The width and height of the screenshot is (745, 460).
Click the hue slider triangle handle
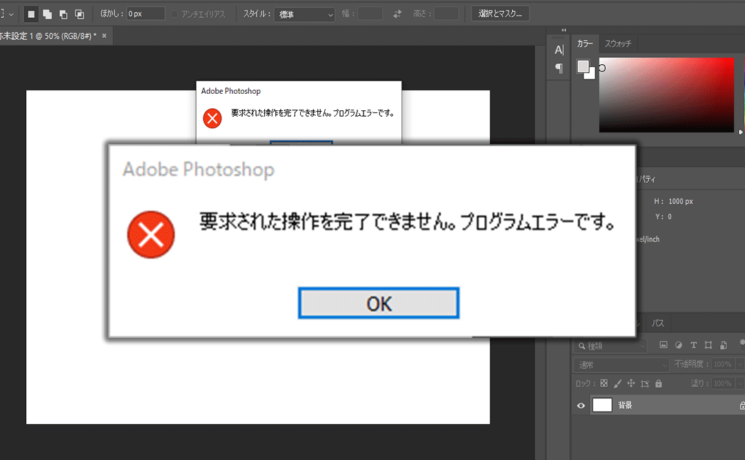click(740, 132)
